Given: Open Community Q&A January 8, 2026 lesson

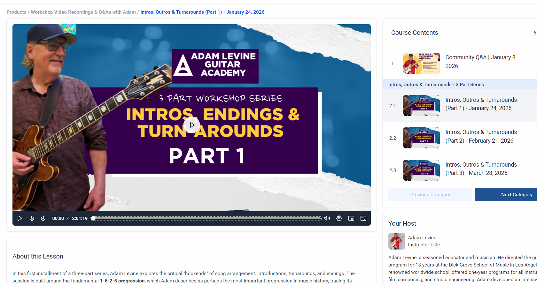Looking at the screenshot, I should (481, 62).
